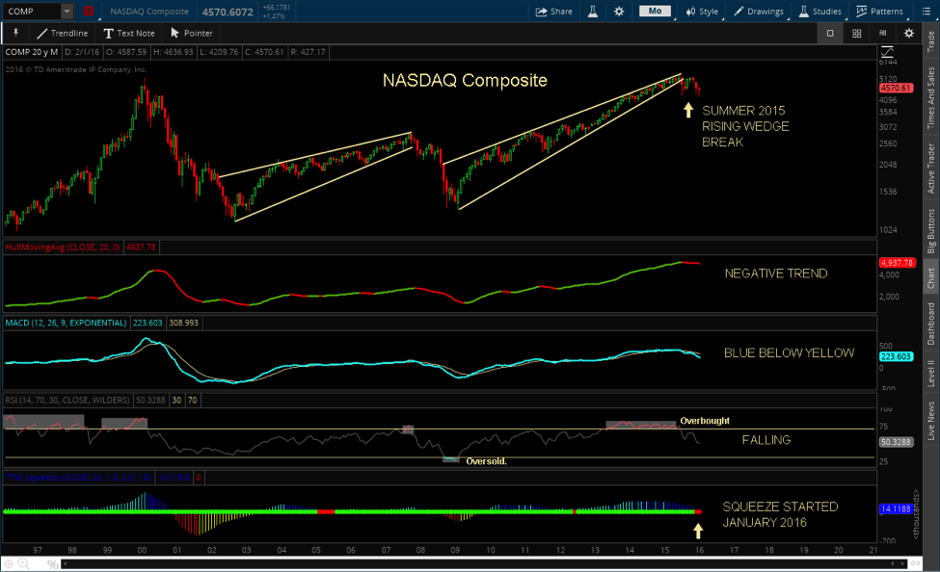Open the Level II sidebar tab

coord(931,373)
